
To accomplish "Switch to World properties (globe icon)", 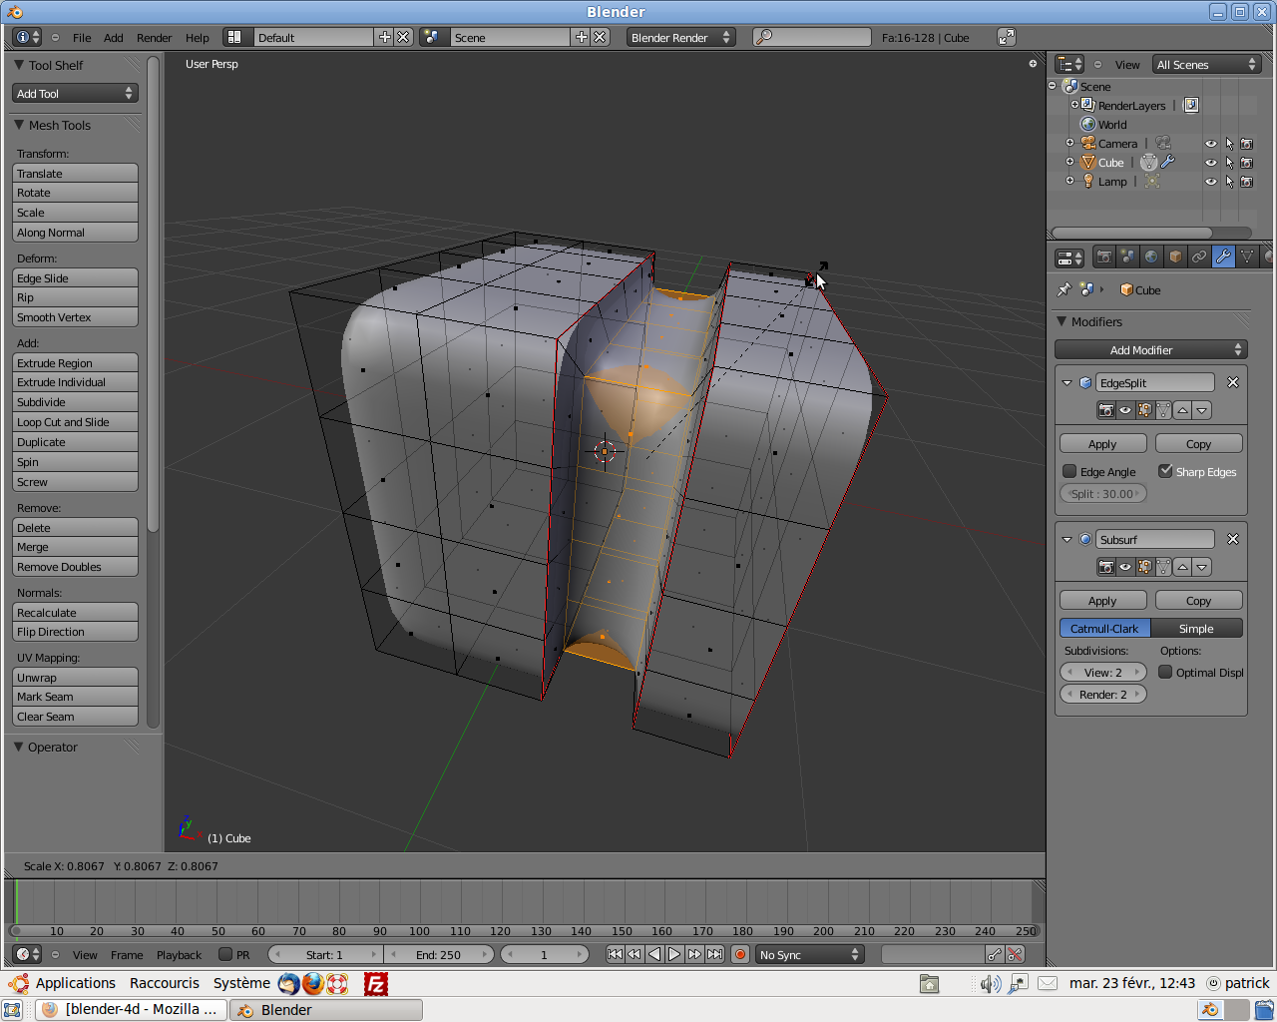I will pyautogui.click(x=1150, y=256).
